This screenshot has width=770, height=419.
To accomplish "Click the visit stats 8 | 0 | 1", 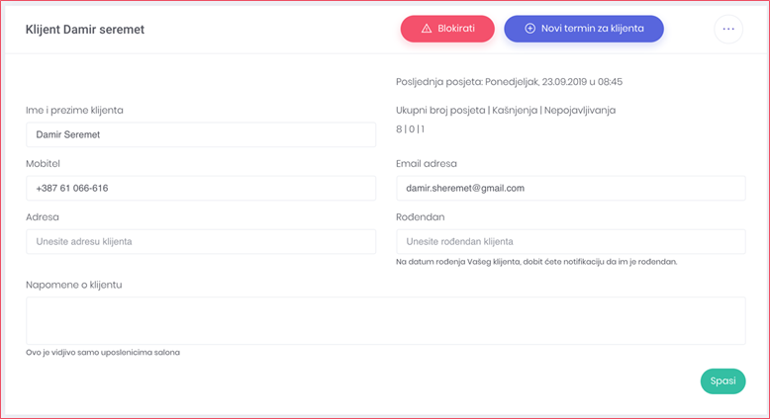I will [x=410, y=129].
